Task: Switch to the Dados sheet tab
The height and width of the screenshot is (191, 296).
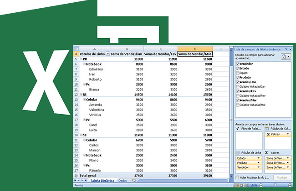Action: click(122, 181)
